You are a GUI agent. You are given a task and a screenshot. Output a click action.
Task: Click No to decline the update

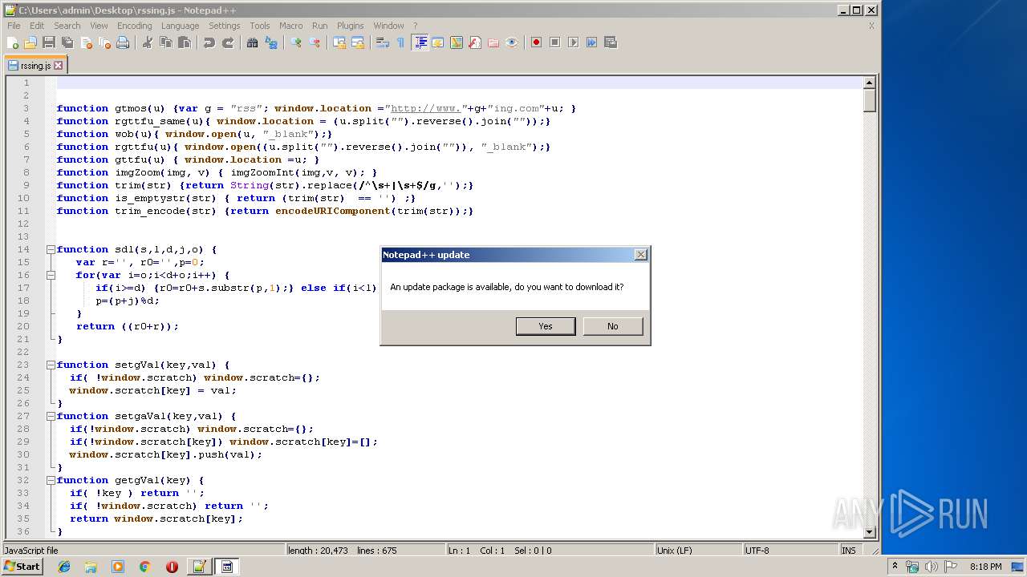coord(613,326)
